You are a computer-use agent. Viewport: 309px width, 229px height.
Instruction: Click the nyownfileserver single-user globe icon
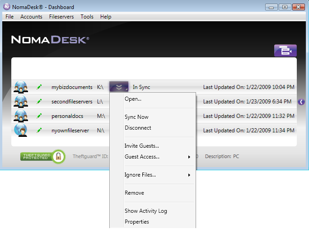[x=21, y=130]
